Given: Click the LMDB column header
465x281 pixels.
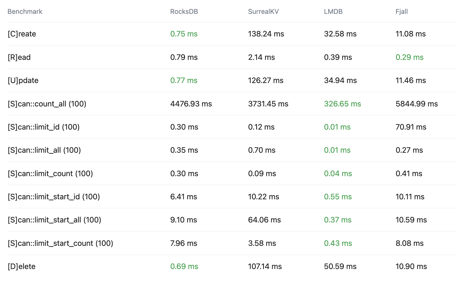Looking at the screenshot, I should click(x=333, y=11).
